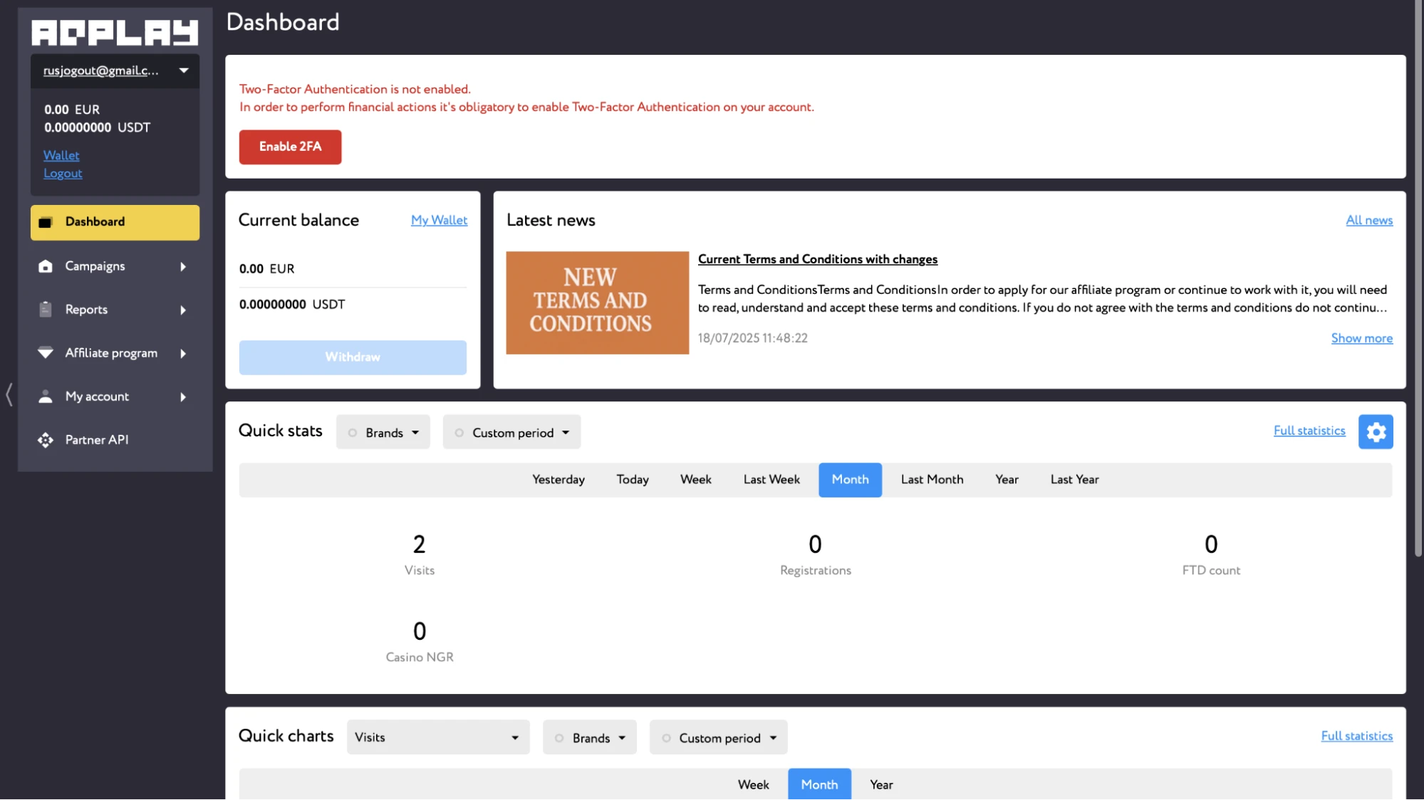Image resolution: width=1424 pixels, height=800 pixels.
Task: Open Quick stats settings gear
Action: pyautogui.click(x=1376, y=432)
